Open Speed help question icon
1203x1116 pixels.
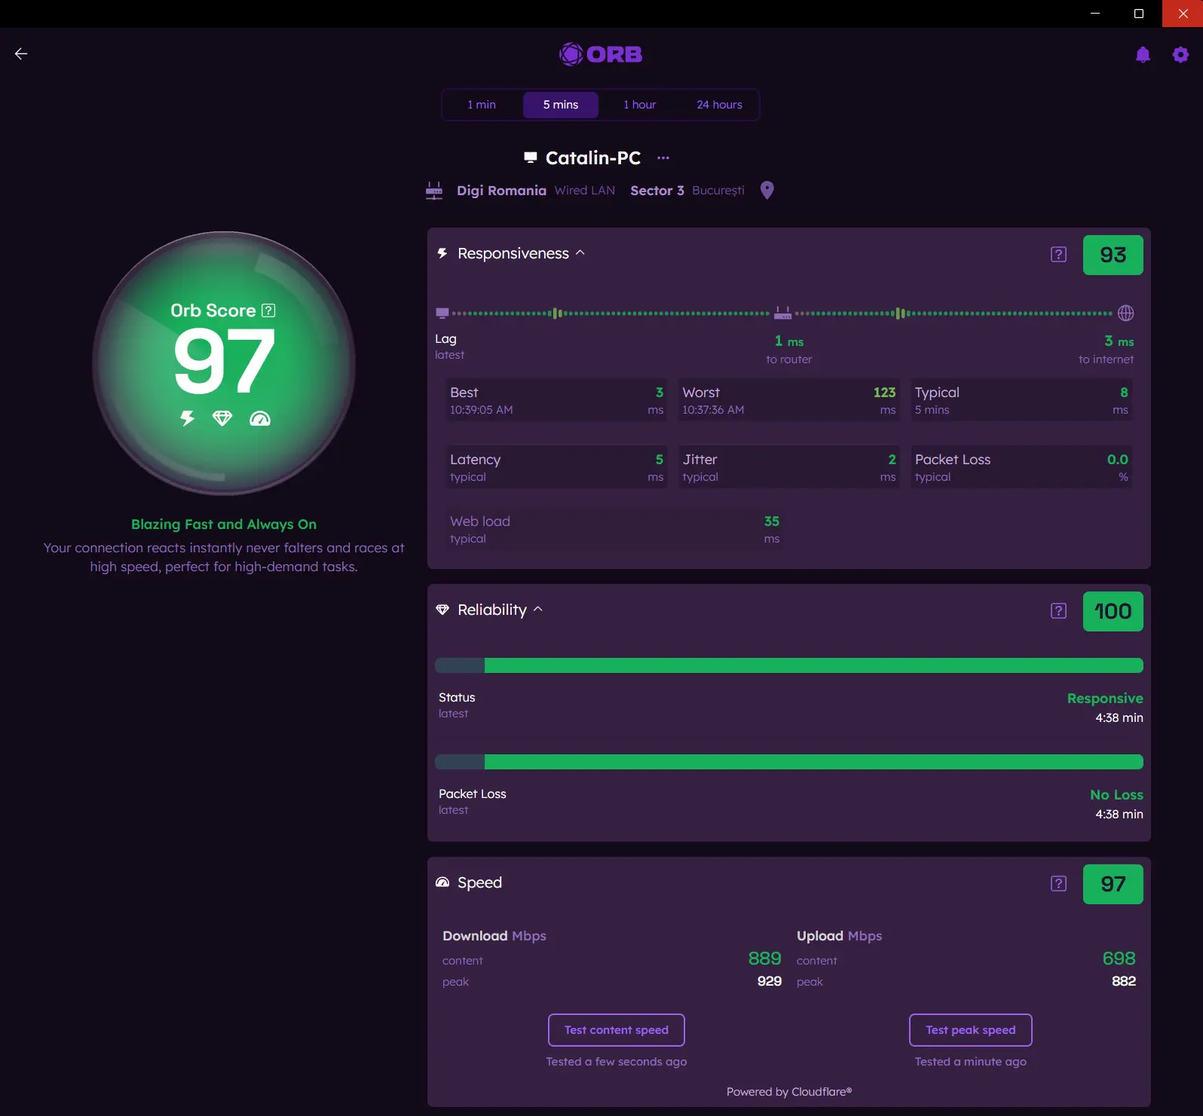(1058, 884)
